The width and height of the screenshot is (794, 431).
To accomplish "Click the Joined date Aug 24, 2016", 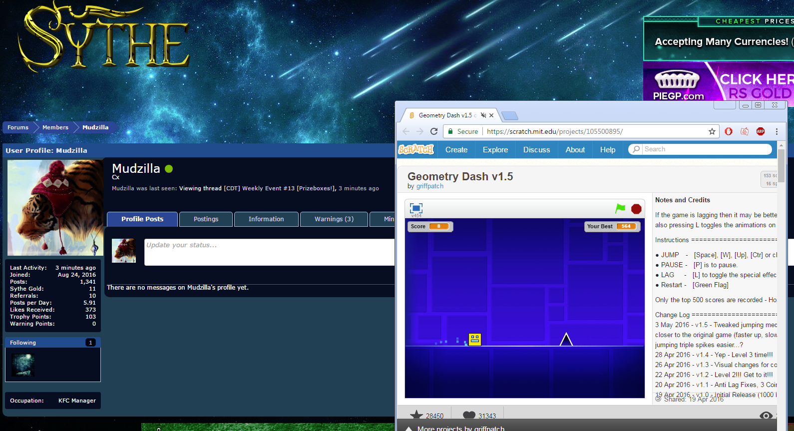I will pos(77,275).
